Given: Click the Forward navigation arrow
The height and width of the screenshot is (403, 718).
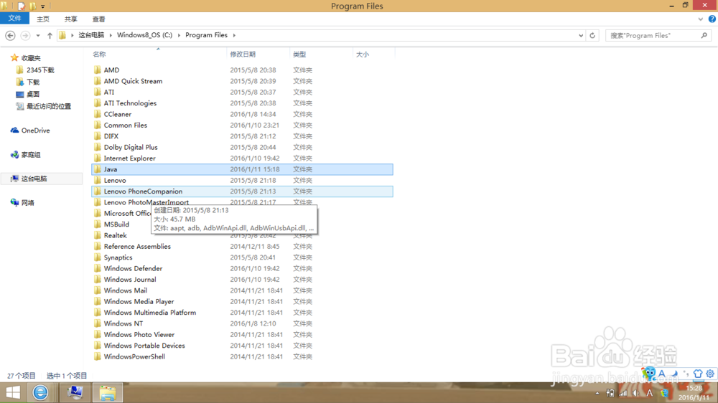Looking at the screenshot, I should (26, 35).
